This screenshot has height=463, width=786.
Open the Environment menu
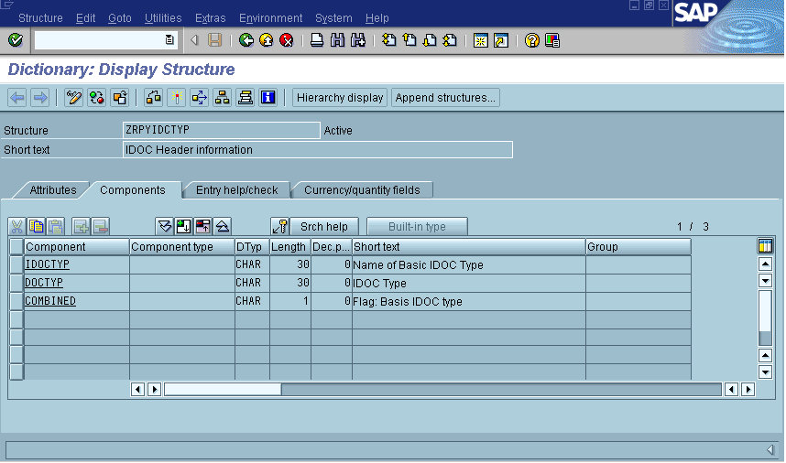coord(270,18)
